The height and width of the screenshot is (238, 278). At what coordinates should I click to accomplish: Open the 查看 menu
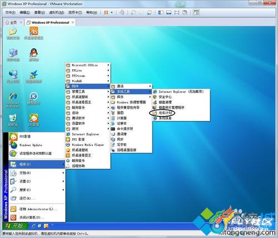point(39,13)
